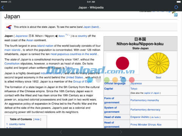Open the Japan (band) link

point(91,27)
